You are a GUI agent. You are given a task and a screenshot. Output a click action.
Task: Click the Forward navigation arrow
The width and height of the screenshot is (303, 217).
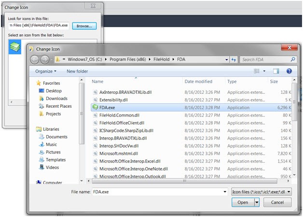click(45, 60)
